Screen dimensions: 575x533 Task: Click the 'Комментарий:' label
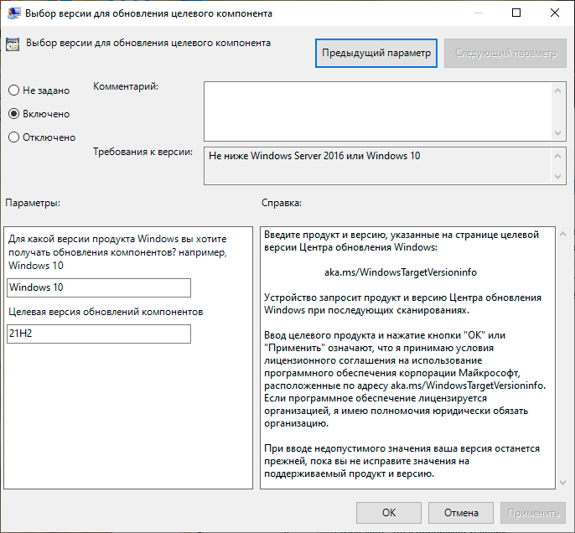126,86
